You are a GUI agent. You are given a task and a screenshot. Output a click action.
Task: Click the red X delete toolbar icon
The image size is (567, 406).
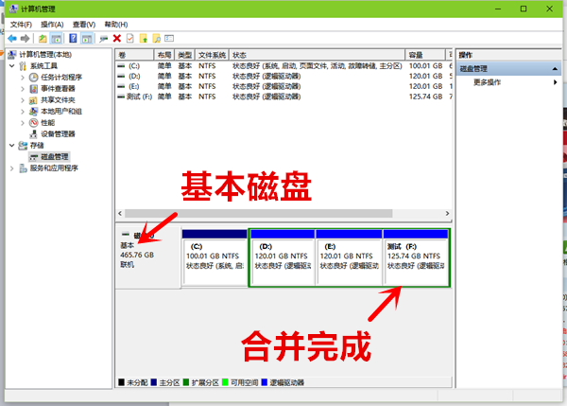[117, 39]
